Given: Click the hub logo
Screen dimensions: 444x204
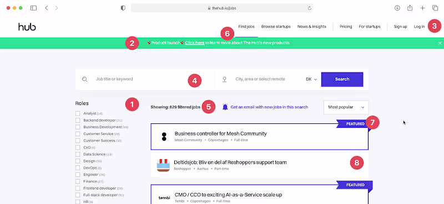Looking at the screenshot, I should [27, 27].
